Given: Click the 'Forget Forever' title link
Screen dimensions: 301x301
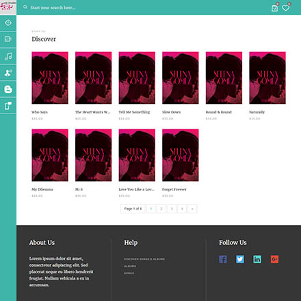Looking at the screenshot, I should [x=174, y=189].
